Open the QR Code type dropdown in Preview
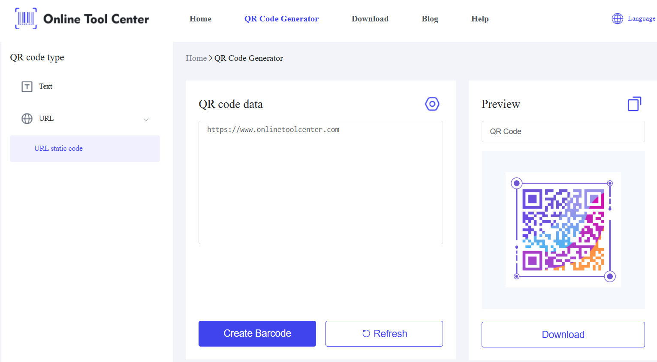 (x=563, y=132)
